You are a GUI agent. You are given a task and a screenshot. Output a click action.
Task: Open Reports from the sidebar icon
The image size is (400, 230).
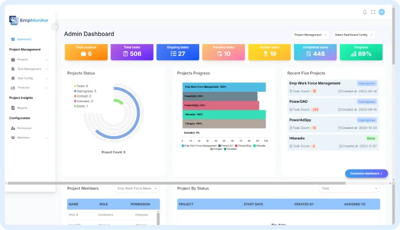(13, 108)
